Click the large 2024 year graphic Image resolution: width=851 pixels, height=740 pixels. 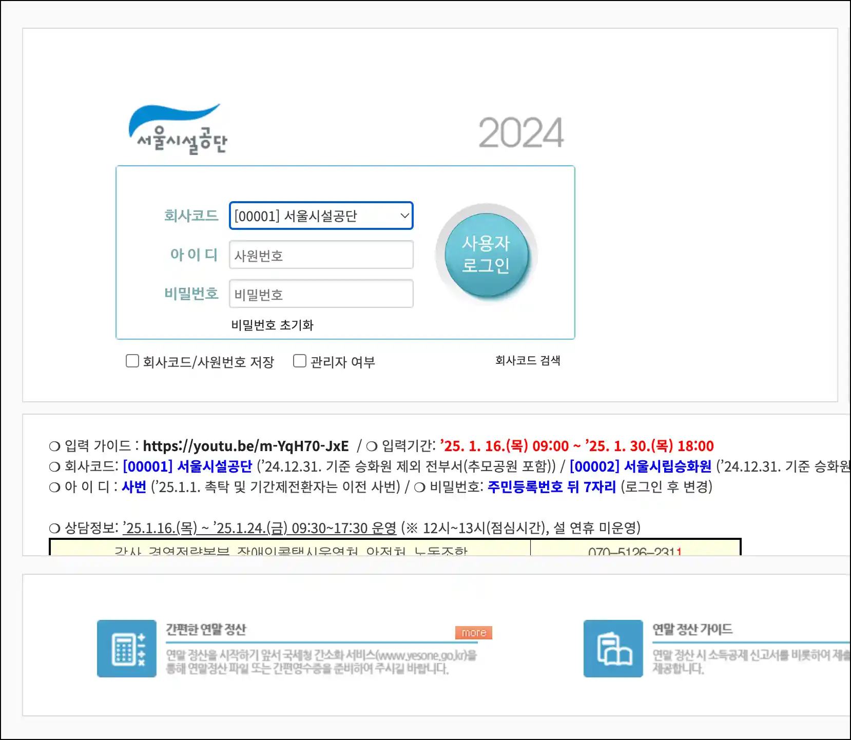520,133
